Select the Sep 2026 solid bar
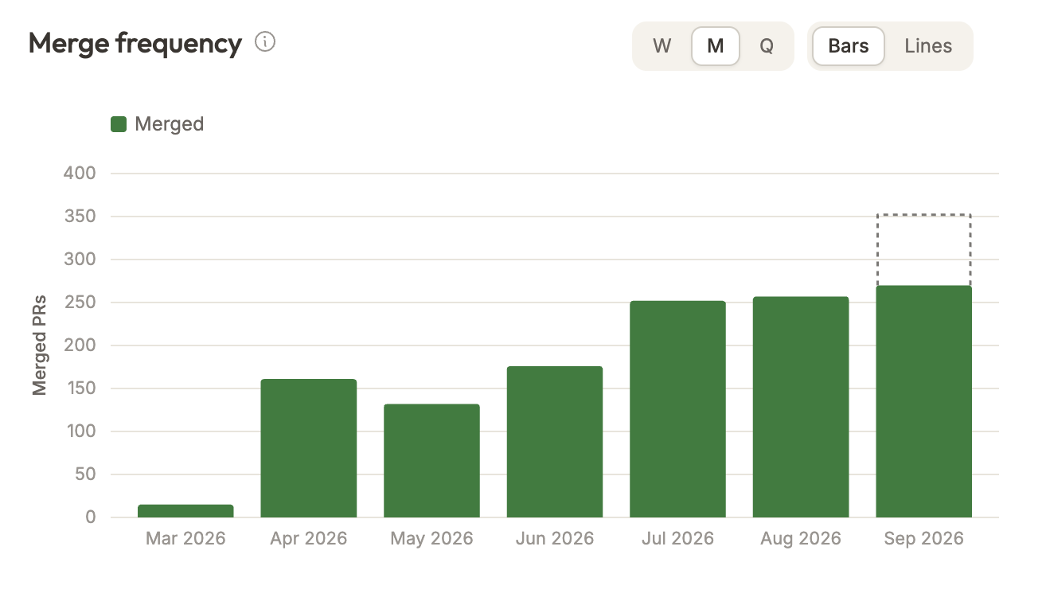 (923, 401)
